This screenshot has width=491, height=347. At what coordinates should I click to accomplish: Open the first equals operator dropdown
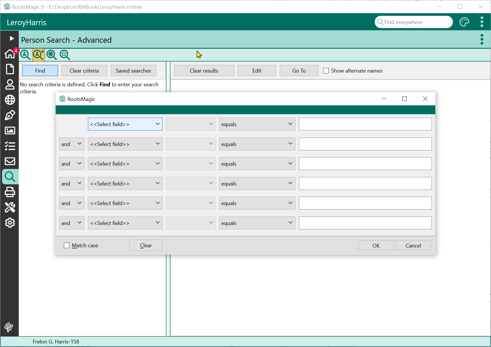(x=257, y=124)
